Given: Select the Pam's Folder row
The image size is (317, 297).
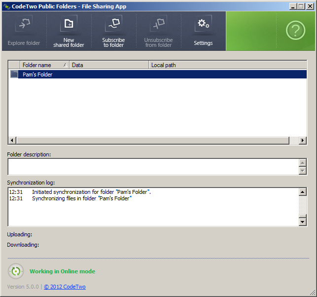Looking at the screenshot, I should click(158, 74).
